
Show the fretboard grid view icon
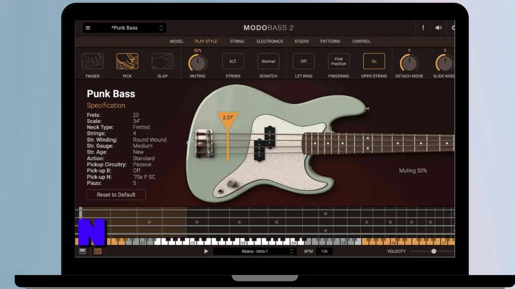pyautogui.click(x=98, y=251)
